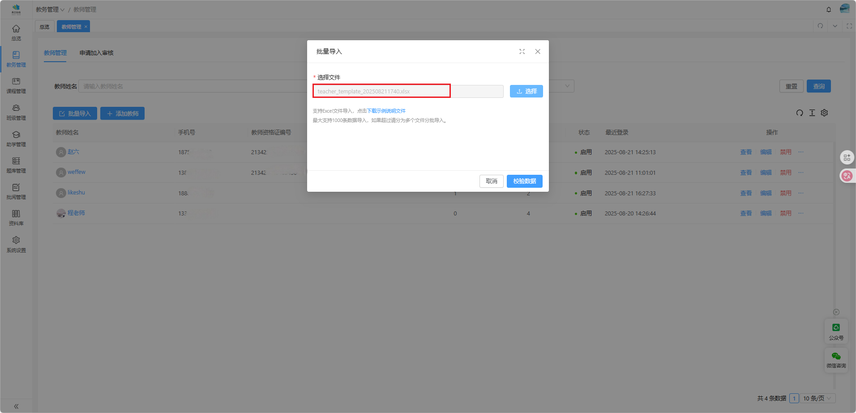Open the tab list dropdown chevron
Viewport: 856px width, 413px height.
[x=835, y=26]
